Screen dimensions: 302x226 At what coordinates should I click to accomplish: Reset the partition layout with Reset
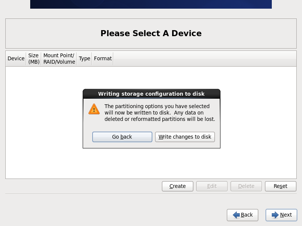click(280, 186)
